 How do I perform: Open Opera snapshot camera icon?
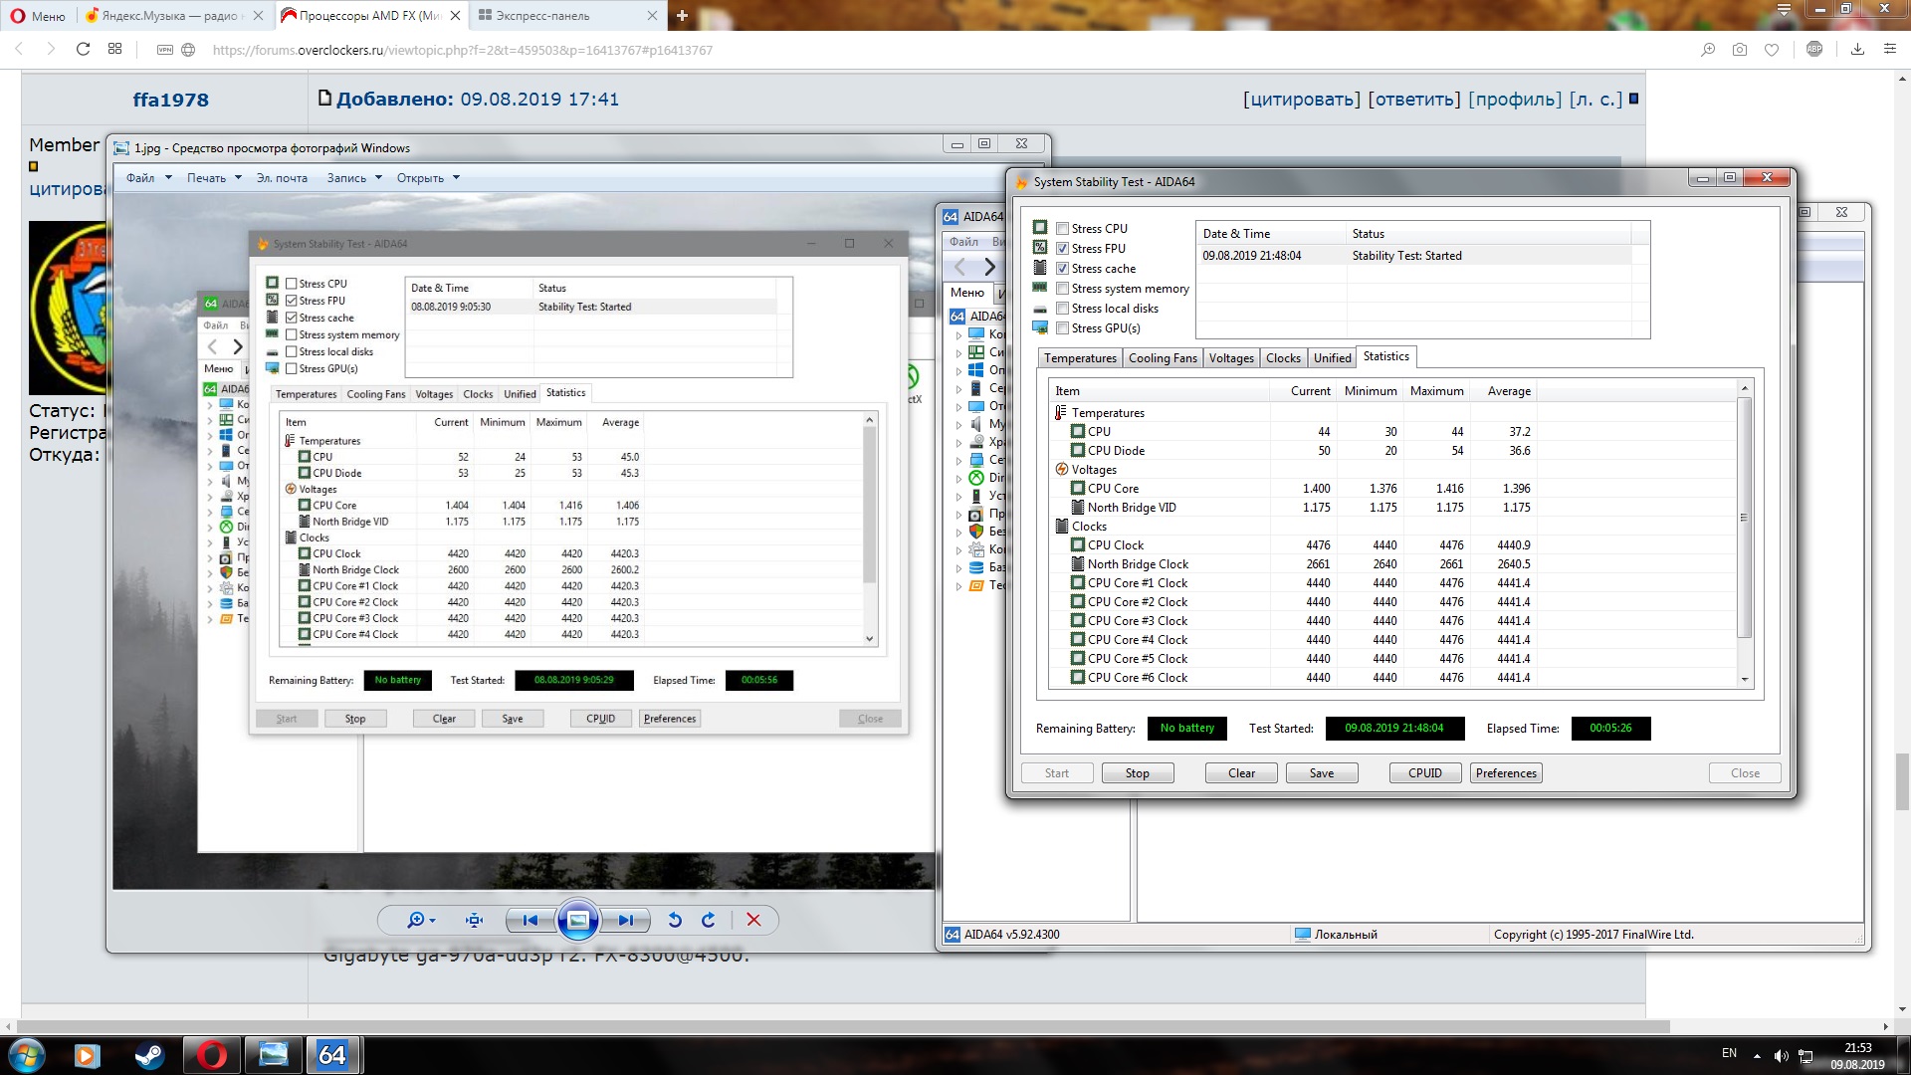1740,50
